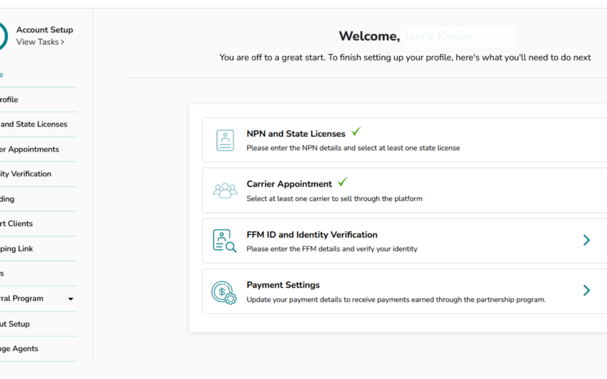Click the Carrier Appointment people group icon

click(x=225, y=191)
